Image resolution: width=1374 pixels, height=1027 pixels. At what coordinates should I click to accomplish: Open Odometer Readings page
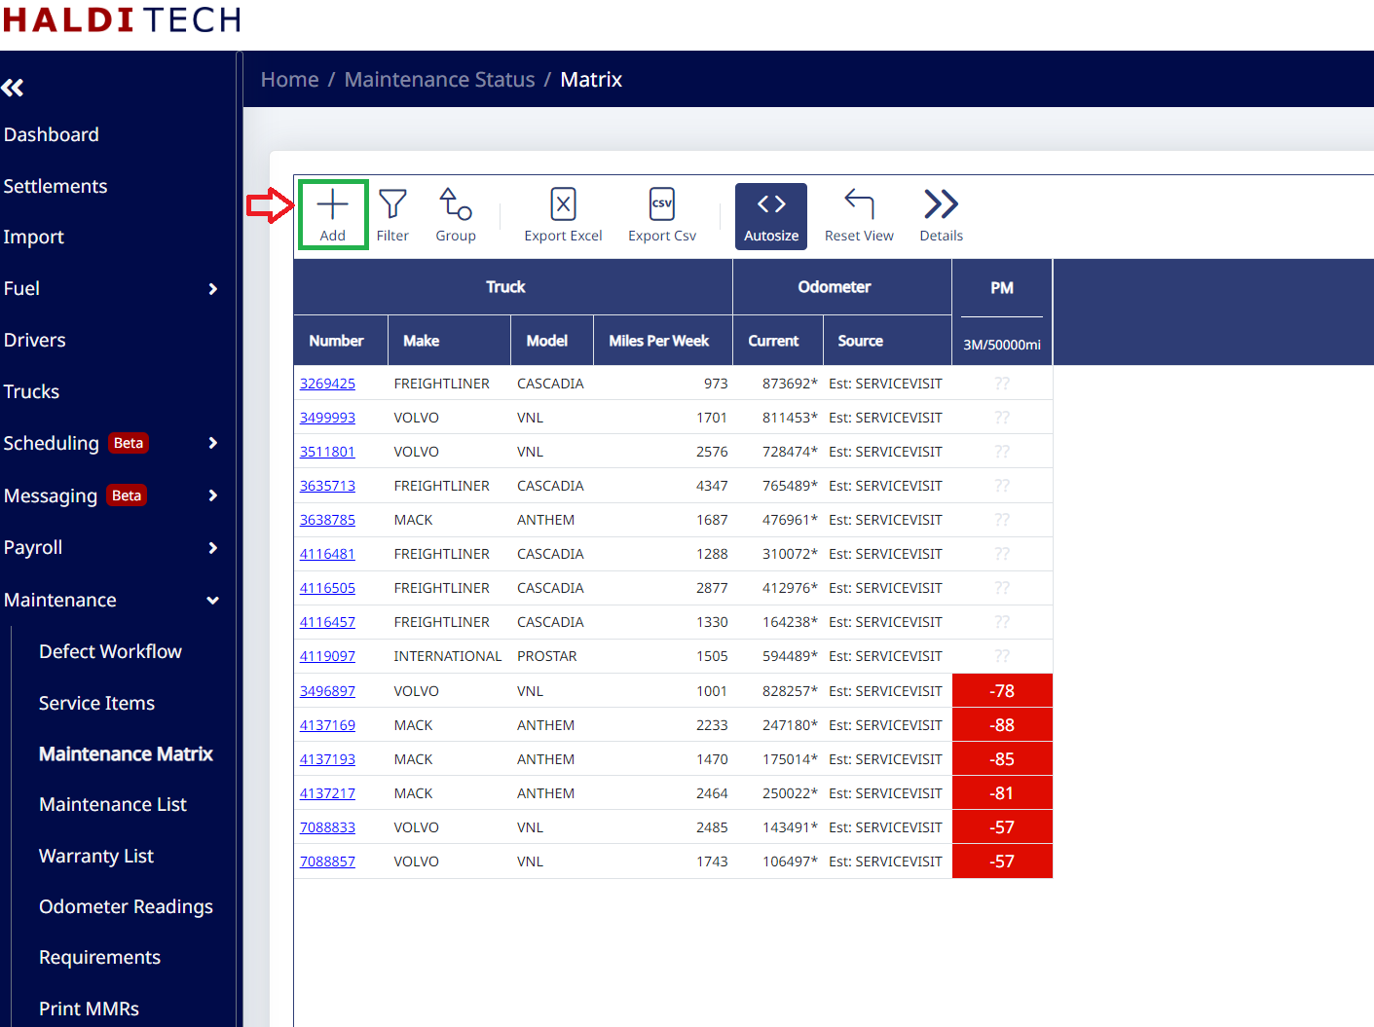pos(126,906)
